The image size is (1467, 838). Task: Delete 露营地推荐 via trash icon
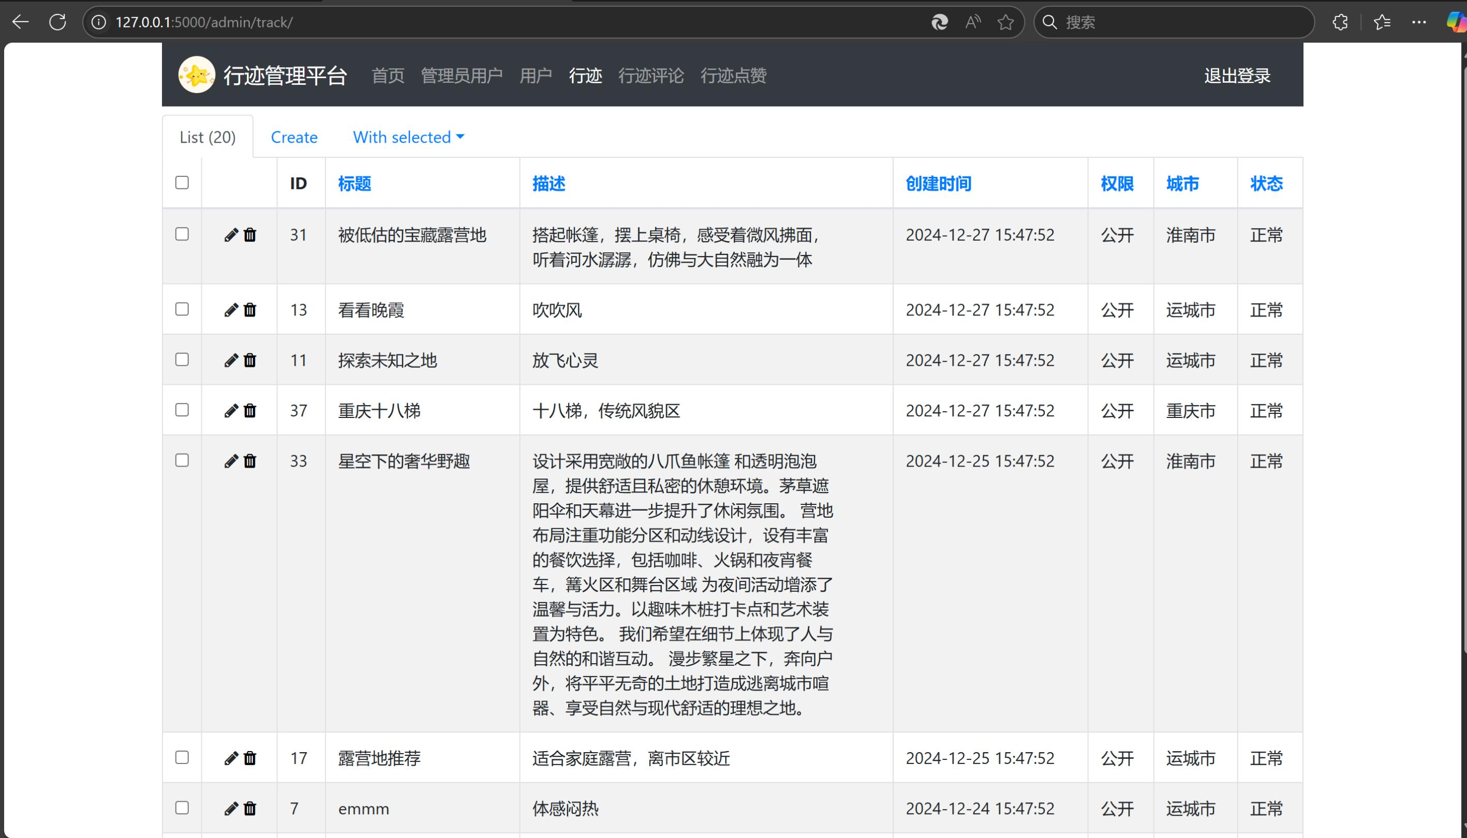coord(250,758)
